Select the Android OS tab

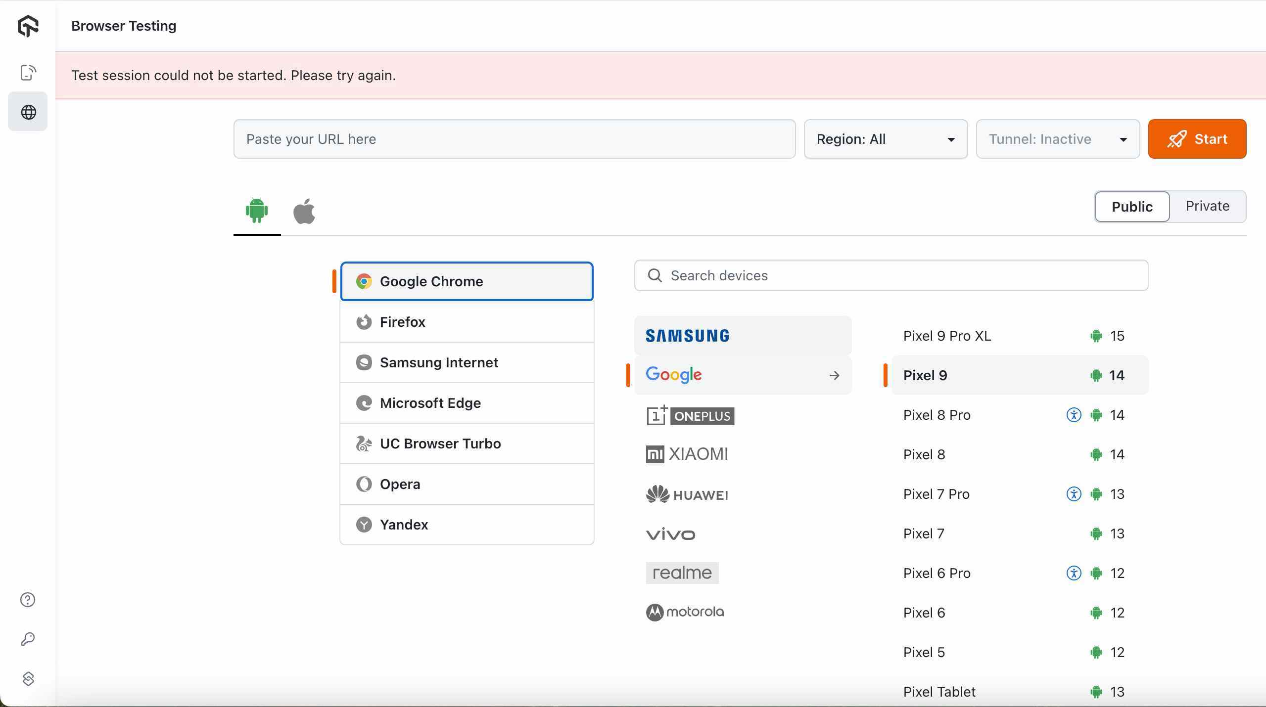pyautogui.click(x=257, y=210)
